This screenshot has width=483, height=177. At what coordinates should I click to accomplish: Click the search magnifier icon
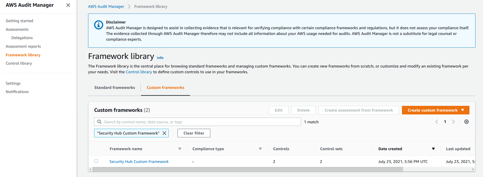click(x=99, y=122)
